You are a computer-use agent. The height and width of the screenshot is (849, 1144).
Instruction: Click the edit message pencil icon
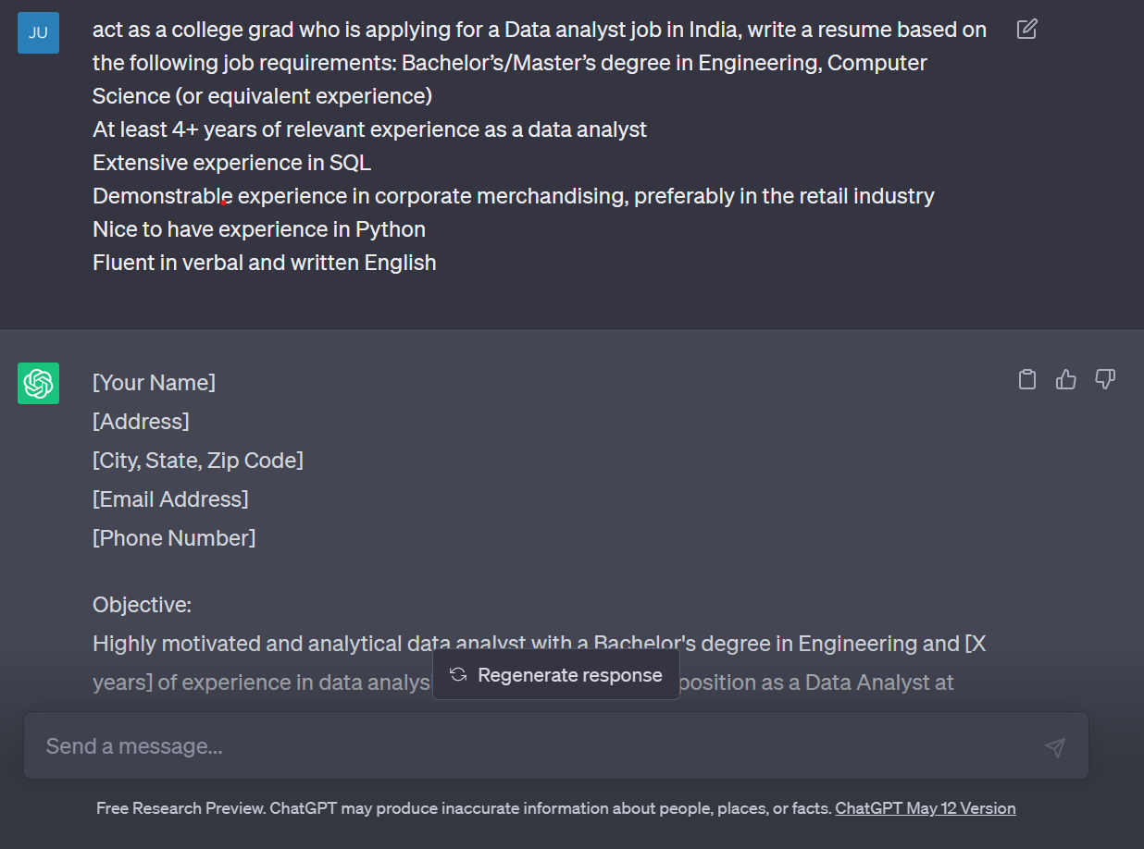click(x=1026, y=30)
